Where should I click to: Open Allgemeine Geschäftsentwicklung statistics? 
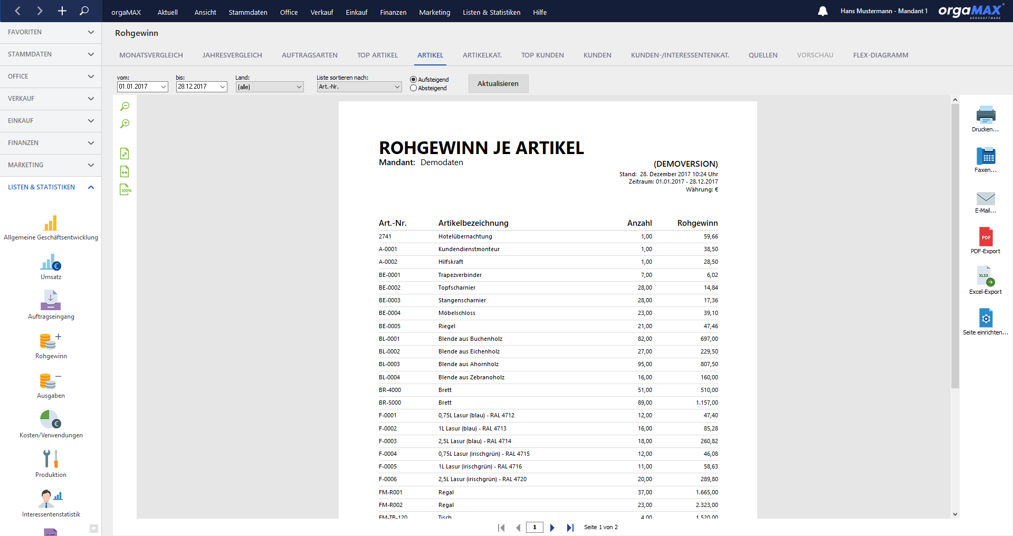[x=51, y=228]
